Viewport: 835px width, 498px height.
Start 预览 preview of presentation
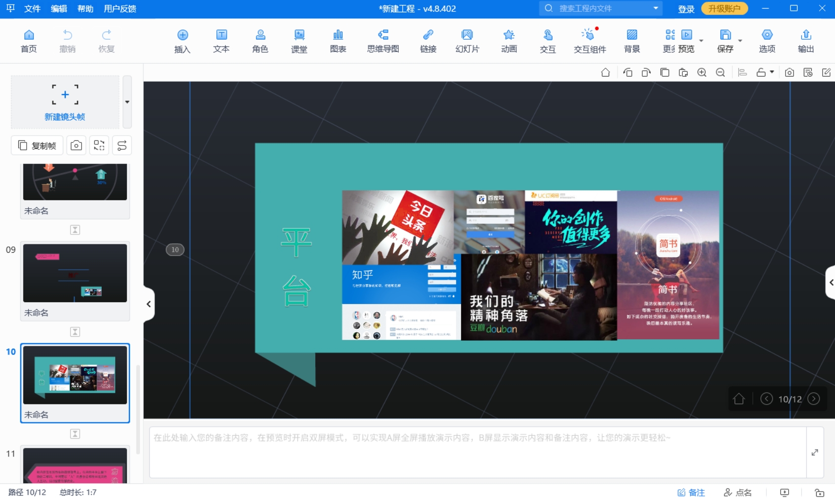pos(686,41)
